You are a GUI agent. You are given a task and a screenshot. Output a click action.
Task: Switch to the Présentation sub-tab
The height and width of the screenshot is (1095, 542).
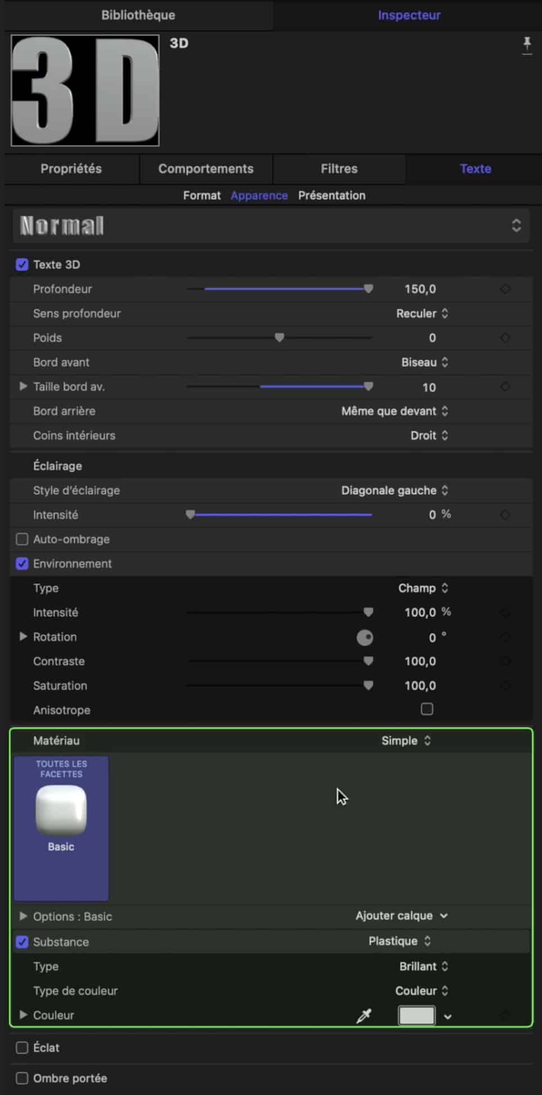point(332,196)
